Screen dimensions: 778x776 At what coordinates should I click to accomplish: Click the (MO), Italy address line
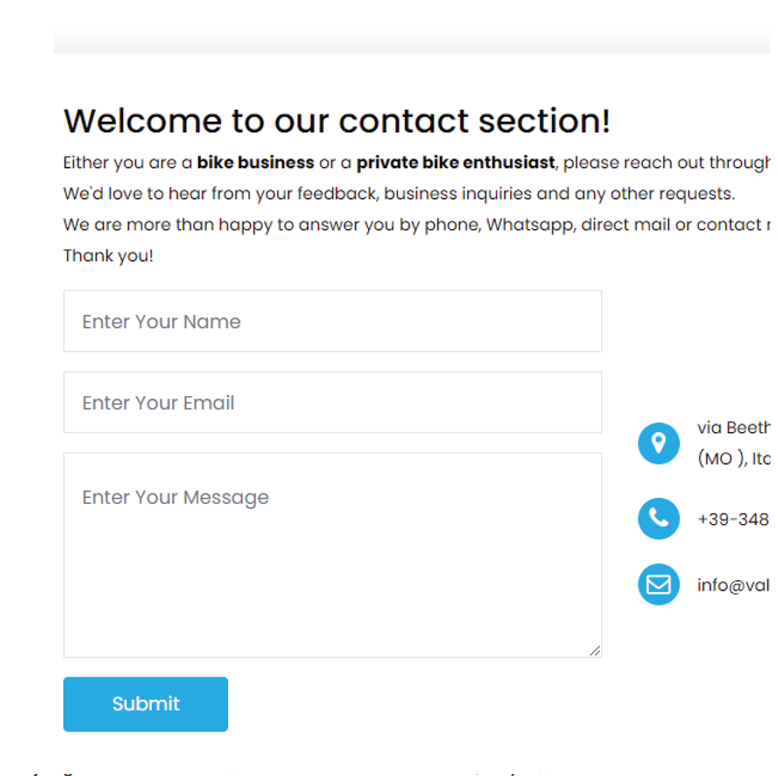[733, 459]
